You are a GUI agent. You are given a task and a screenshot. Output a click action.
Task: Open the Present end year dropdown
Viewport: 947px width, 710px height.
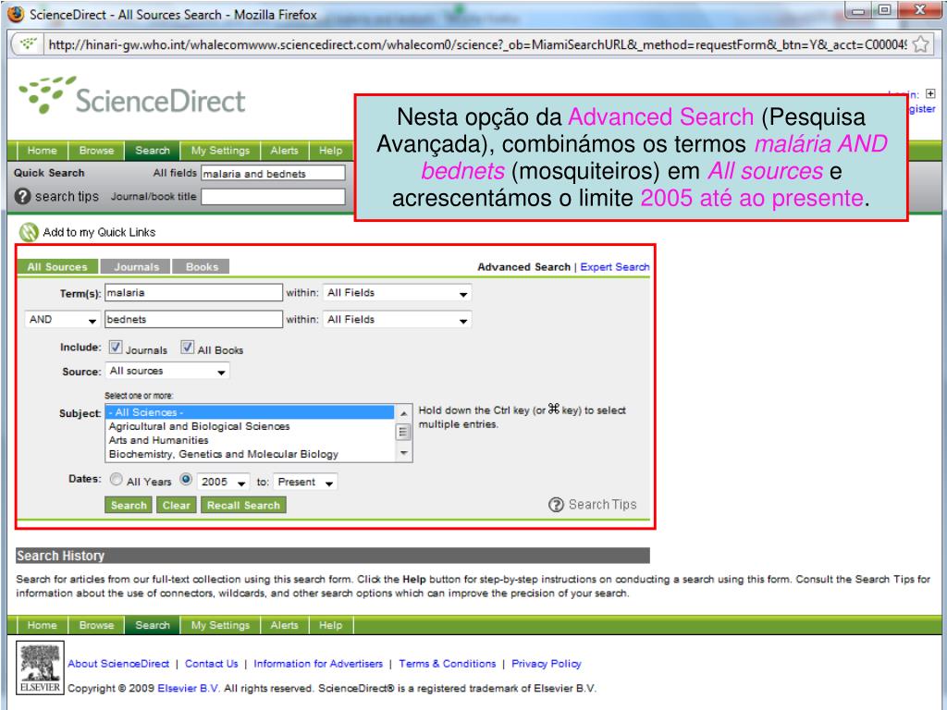pyautogui.click(x=305, y=482)
